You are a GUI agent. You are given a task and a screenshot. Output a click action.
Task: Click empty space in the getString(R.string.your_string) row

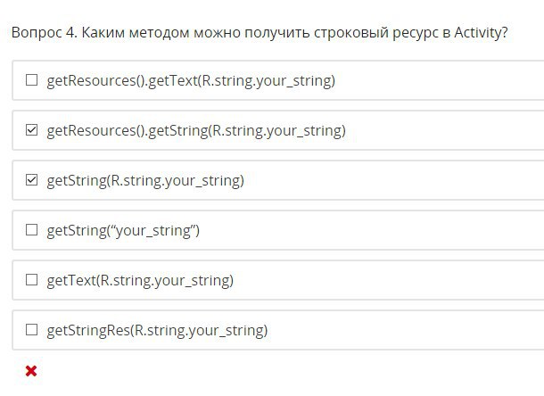[392, 180]
